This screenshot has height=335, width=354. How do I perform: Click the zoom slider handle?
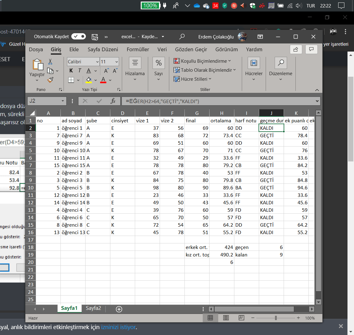click(x=276, y=318)
